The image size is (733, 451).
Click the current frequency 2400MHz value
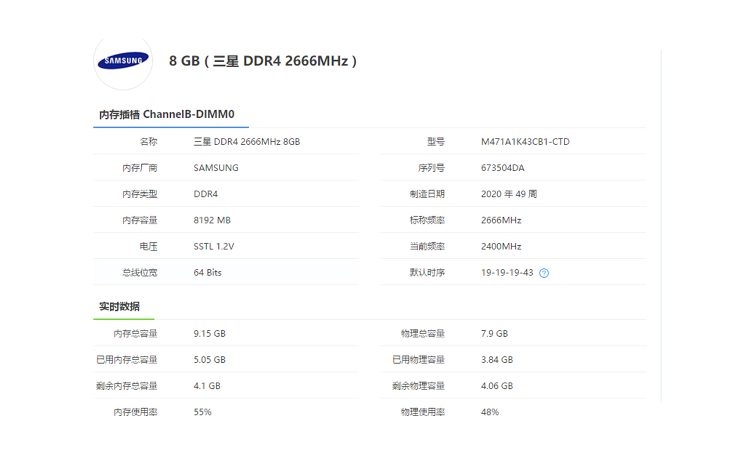pos(501,246)
